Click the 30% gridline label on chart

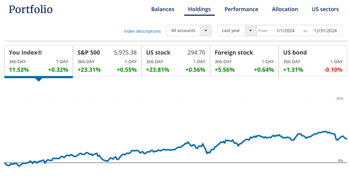tap(339, 99)
